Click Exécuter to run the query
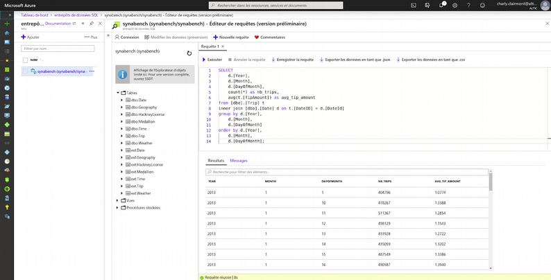 point(212,60)
